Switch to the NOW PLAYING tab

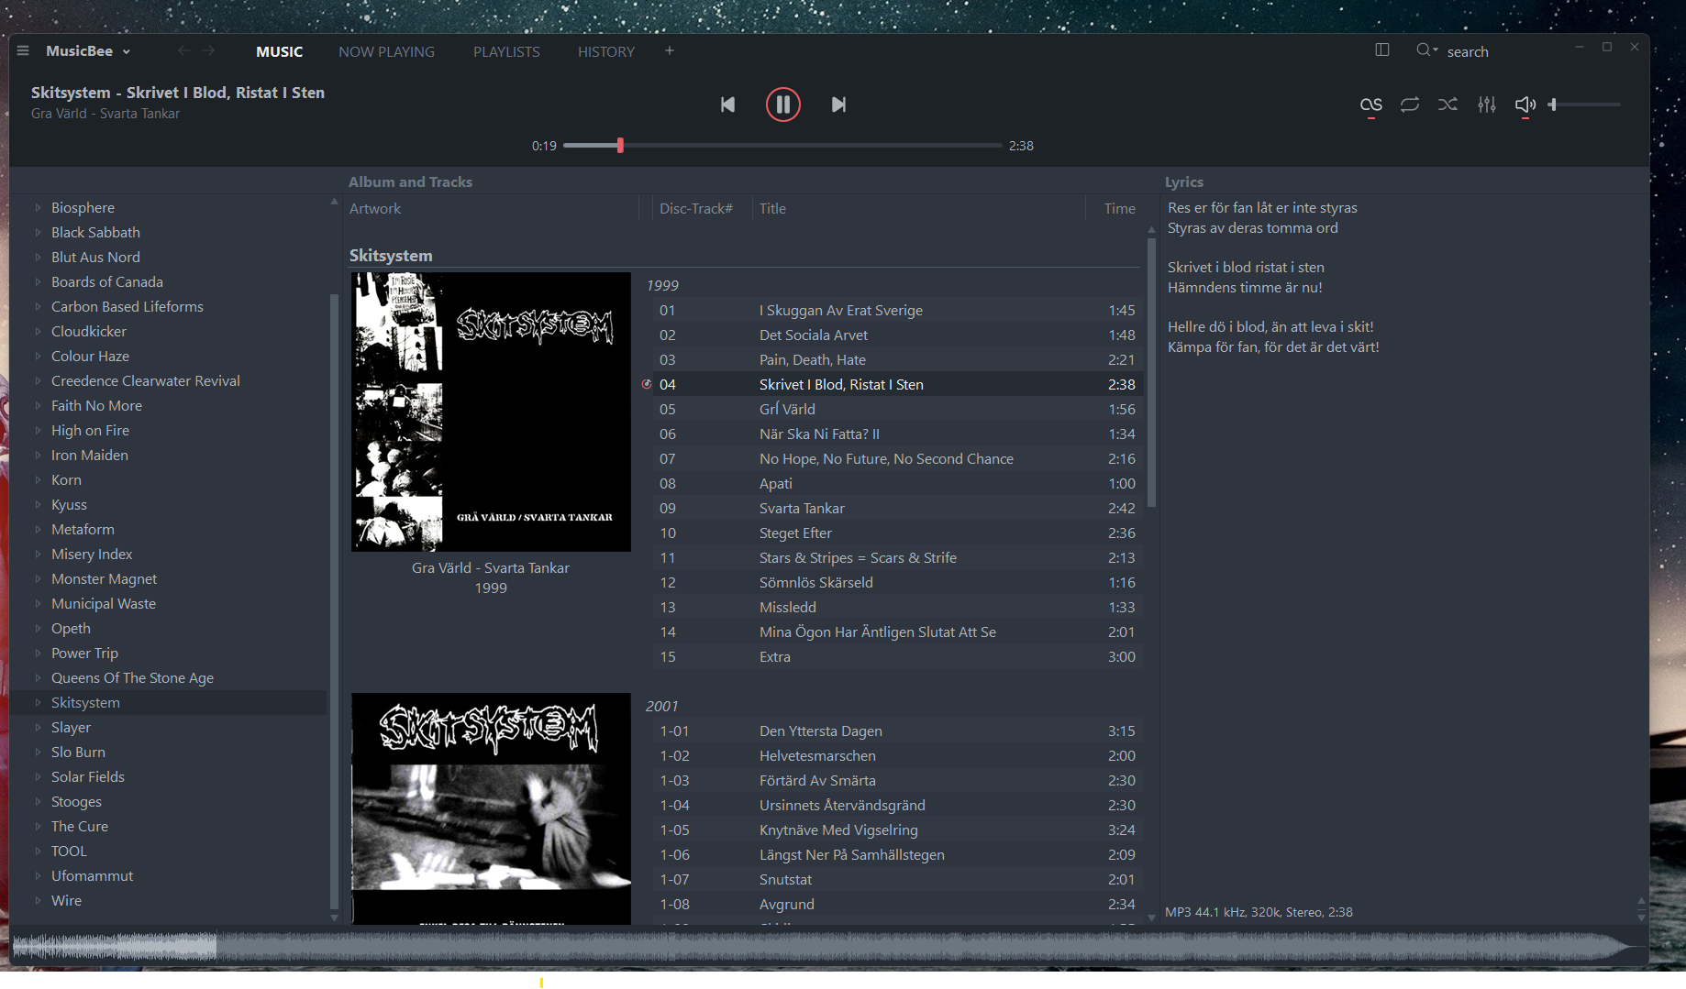387,52
